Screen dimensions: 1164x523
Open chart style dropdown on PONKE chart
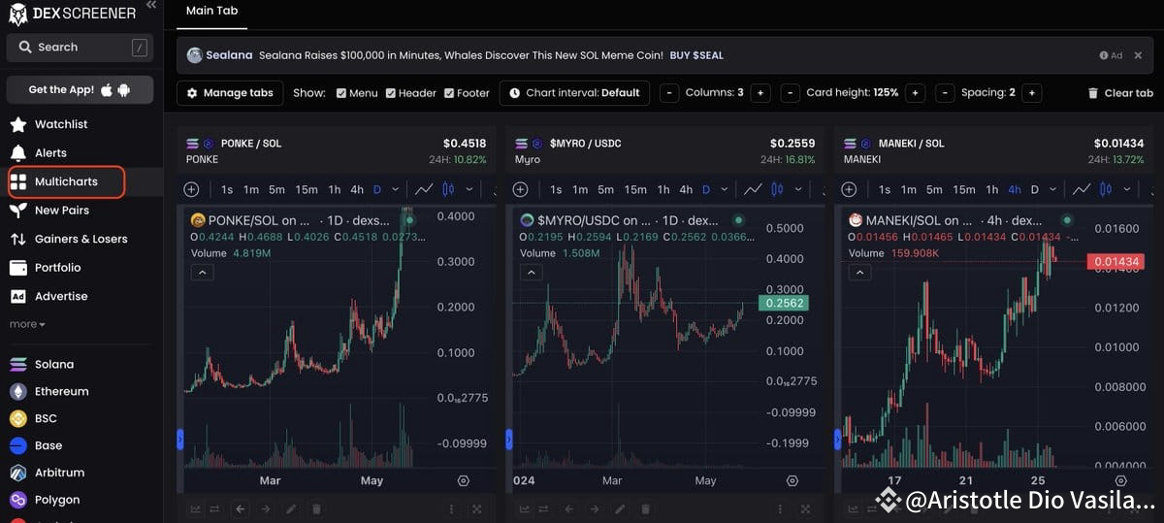tap(469, 189)
